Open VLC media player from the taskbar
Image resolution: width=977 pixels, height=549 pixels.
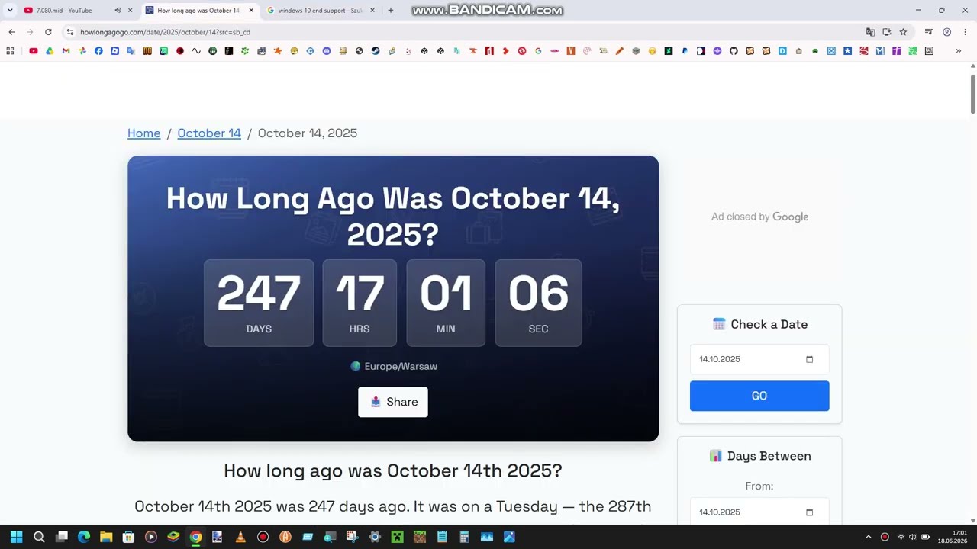pyautogui.click(x=240, y=537)
